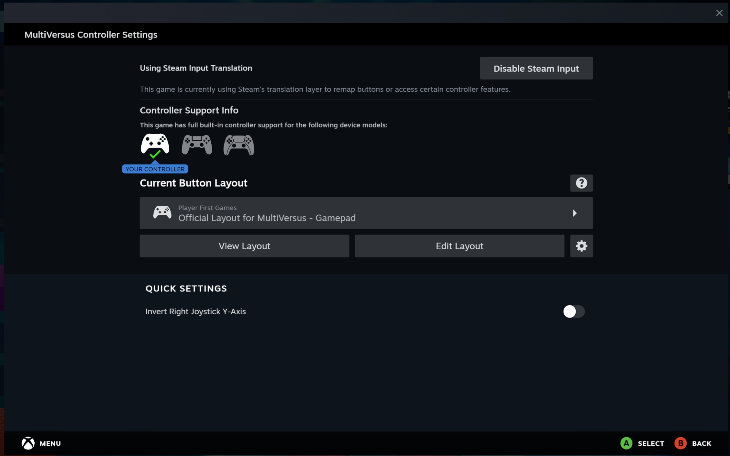This screenshot has height=456, width=730.
Task: Click the red B Back button icon
Action: pos(680,443)
